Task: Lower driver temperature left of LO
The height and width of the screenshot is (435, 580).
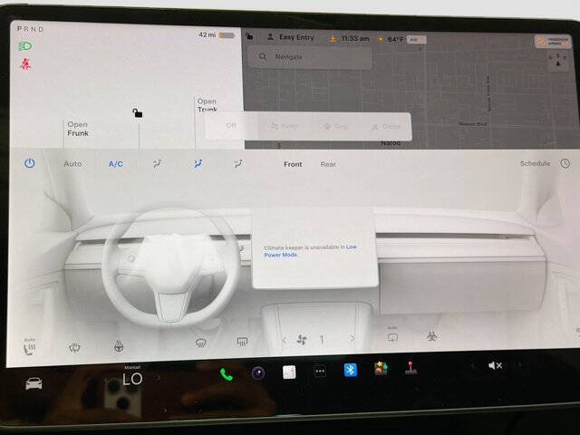Action: point(106,380)
